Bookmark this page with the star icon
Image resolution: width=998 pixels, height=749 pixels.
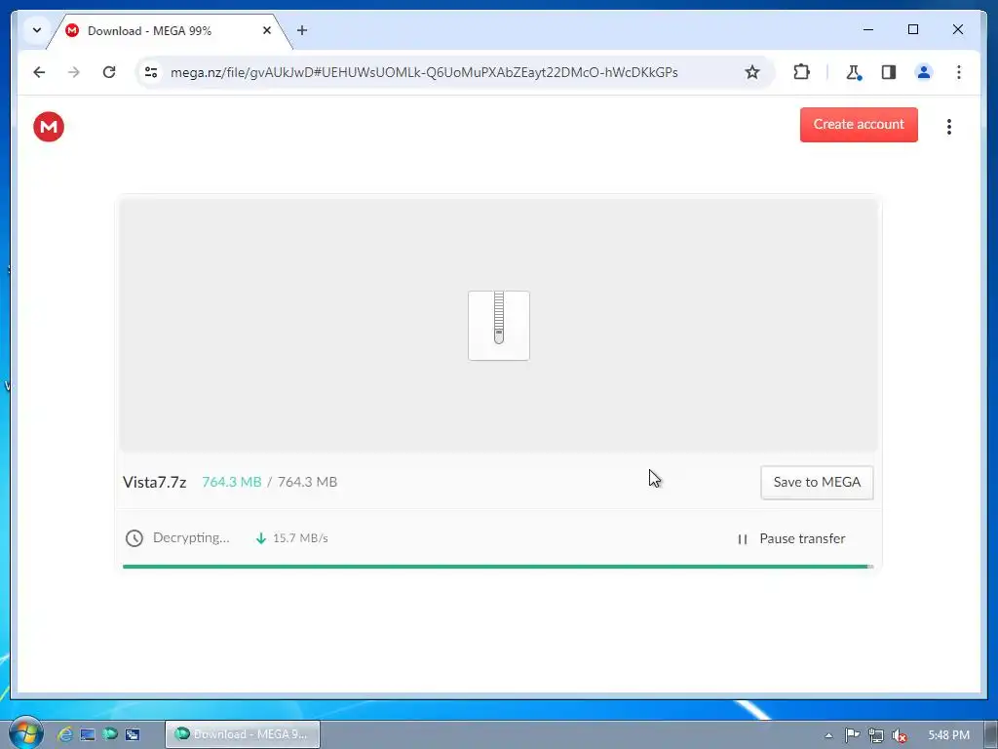[x=751, y=72]
